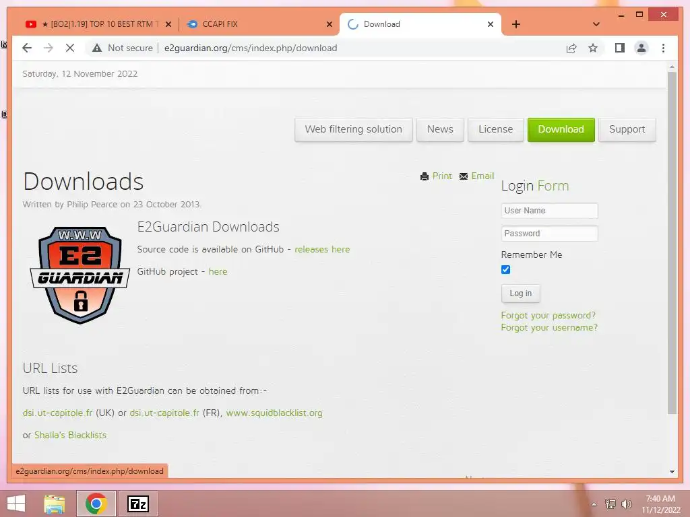Focus the Password field

tap(549, 234)
